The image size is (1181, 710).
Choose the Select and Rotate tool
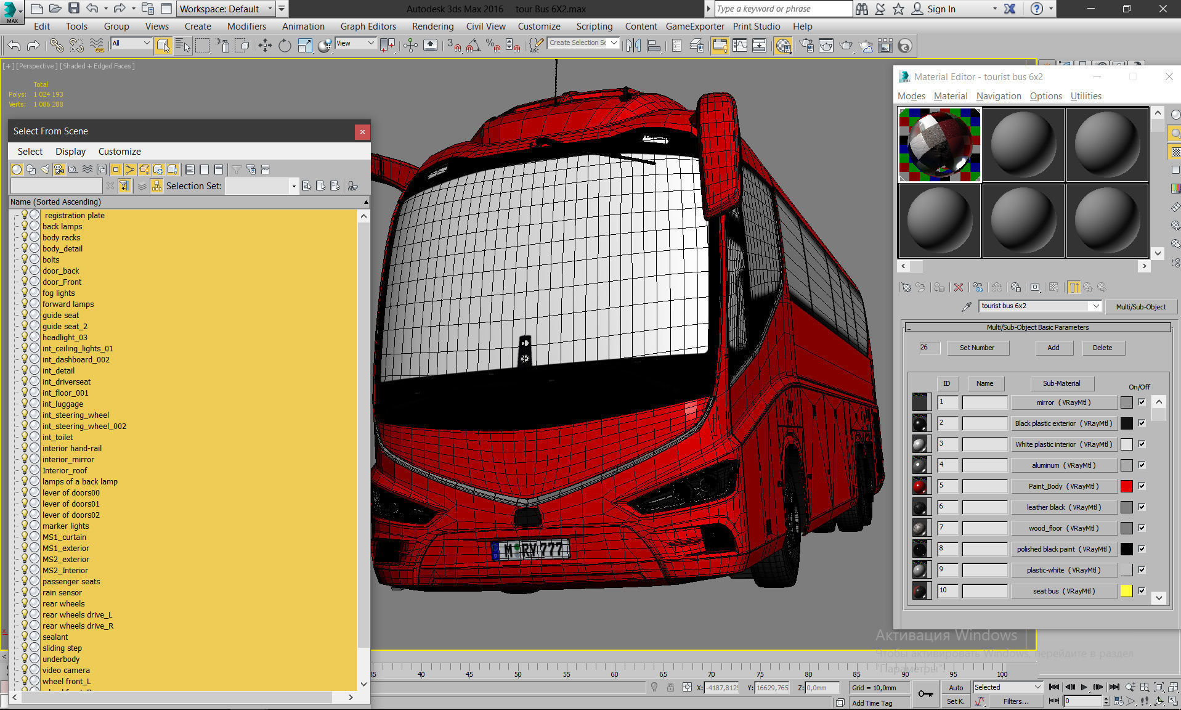[x=285, y=46]
